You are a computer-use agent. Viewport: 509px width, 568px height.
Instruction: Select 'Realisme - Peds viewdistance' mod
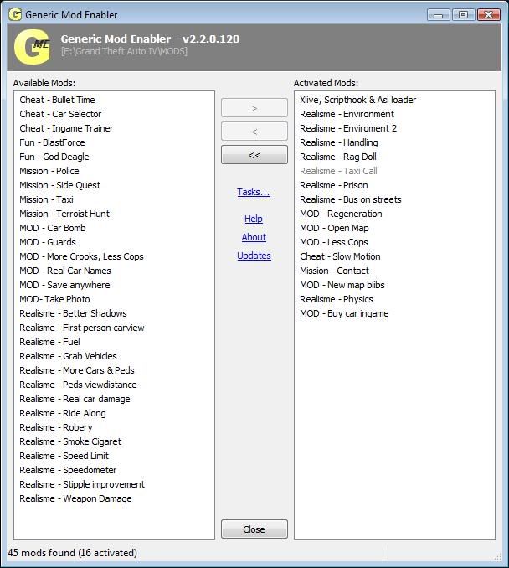[x=78, y=385]
